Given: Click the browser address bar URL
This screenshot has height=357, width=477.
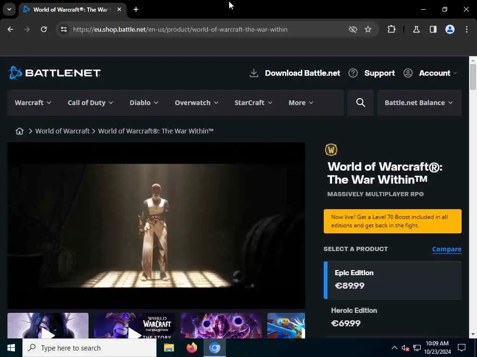Looking at the screenshot, I should point(180,29).
